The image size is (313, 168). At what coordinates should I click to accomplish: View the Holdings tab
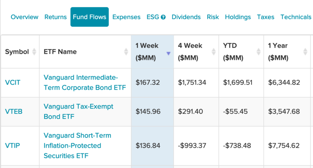[238, 17]
